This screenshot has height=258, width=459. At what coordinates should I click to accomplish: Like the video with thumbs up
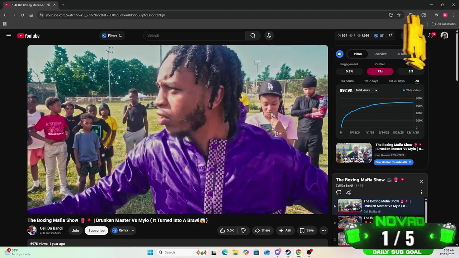tap(227, 230)
